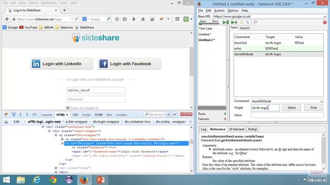The image size is (330, 185).
Task: Reload the SlideShare page
Action: pyautogui.click(x=77, y=19)
